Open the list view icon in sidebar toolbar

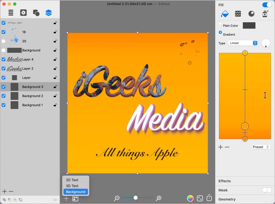click(x=11, y=13)
